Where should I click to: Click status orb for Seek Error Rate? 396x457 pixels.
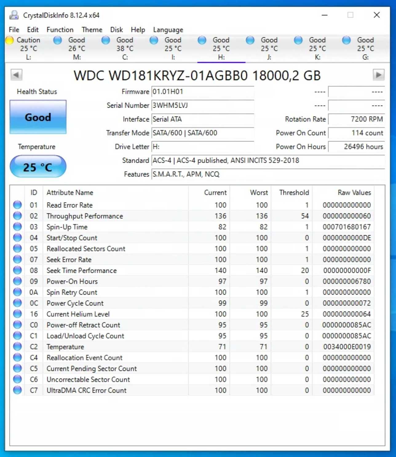18,260
